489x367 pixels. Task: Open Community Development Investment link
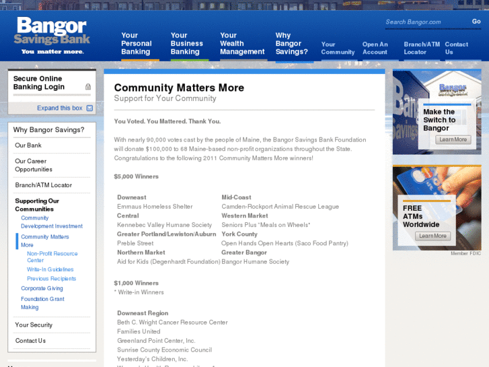pyautogui.click(x=52, y=222)
